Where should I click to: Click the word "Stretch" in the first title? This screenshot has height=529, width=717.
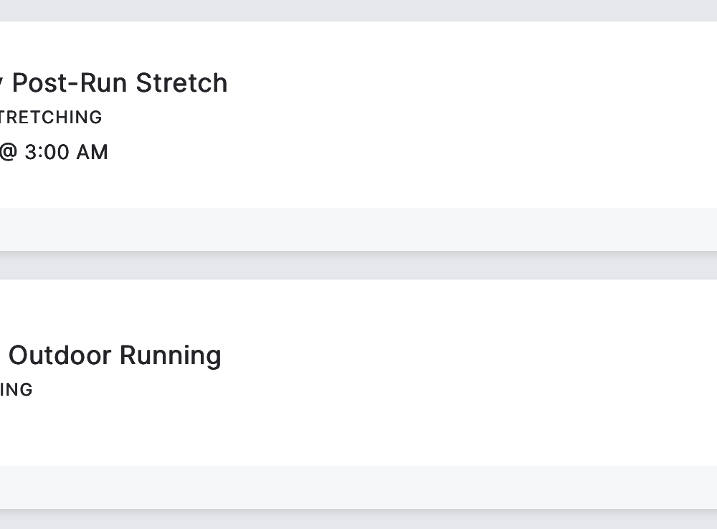click(181, 83)
